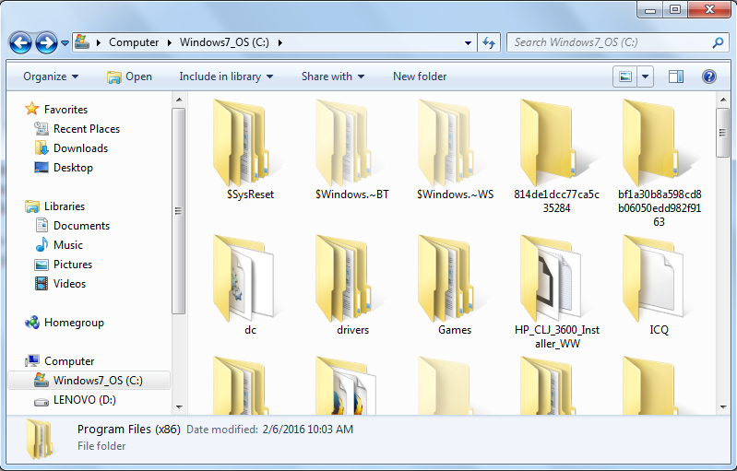Viewport: 737px width, 471px height.
Task: Open the address bar history dropdown
Action: 468,42
